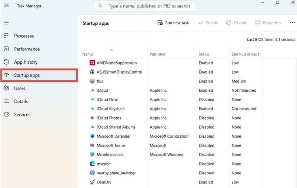Click the Microsoft Teams icon
Viewport: 297px width, 188px height.
(x=92, y=145)
